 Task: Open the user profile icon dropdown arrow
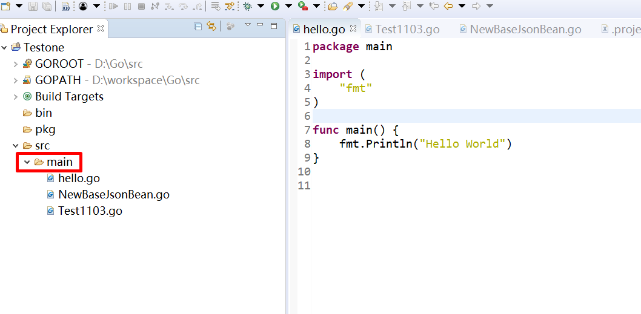click(96, 6)
